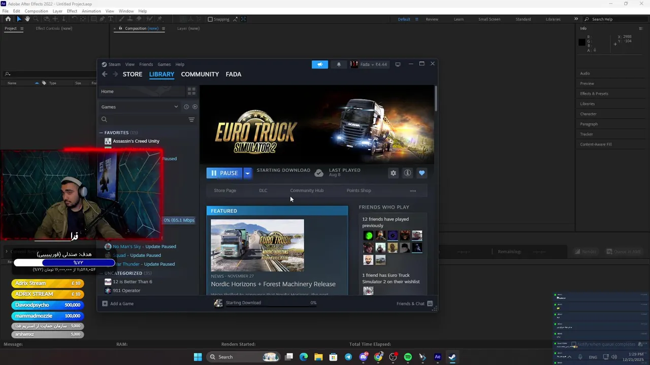Enable the Snapping checkbox in After Effects
Viewport: 650px width, 365px height.
click(210, 19)
